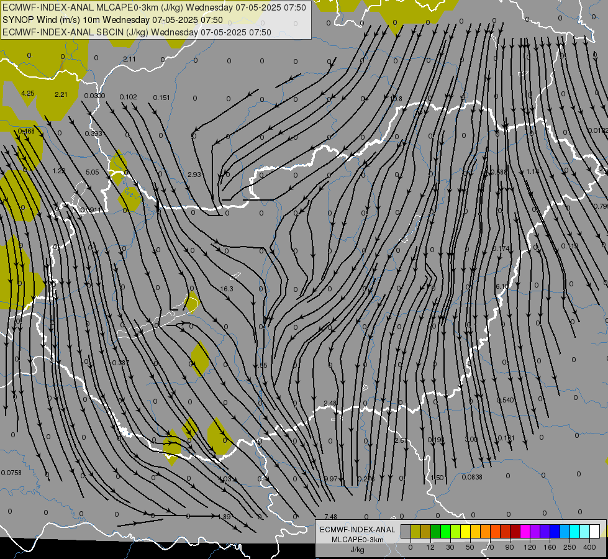The image size is (608, 559).
Task: Select the map value 2.93
Action: point(194,175)
